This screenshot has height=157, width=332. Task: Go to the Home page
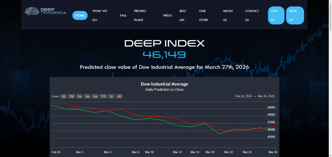[80, 16]
